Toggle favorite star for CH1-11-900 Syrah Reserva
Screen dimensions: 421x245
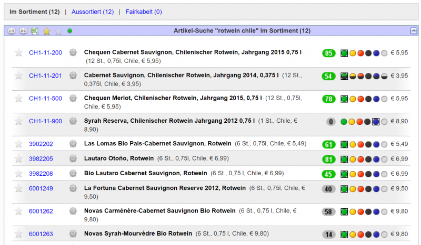tap(19, 121)
